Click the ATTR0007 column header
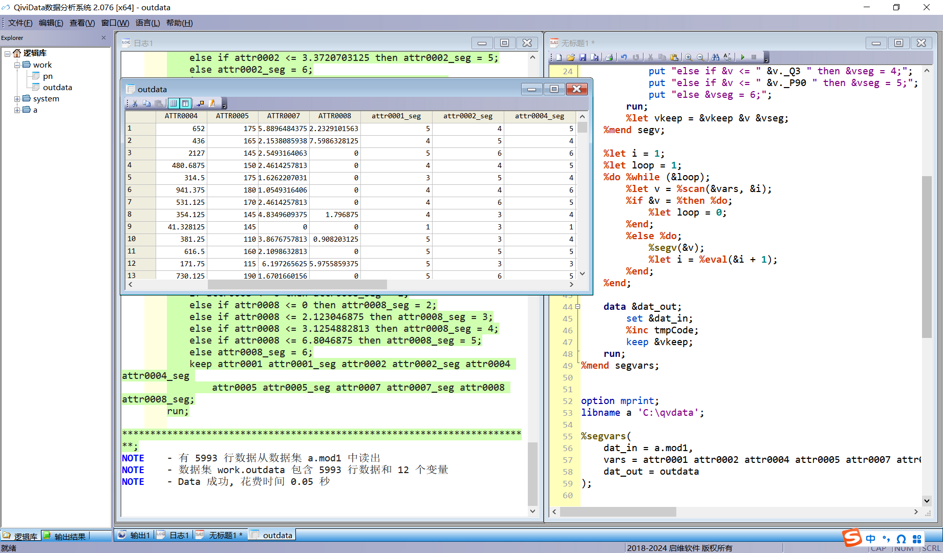The width and height of the screenshot is (943, 553). tap(284, 116)
